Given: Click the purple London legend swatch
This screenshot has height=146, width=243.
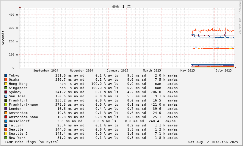Looking at the screenshot, I should point(6,109).
